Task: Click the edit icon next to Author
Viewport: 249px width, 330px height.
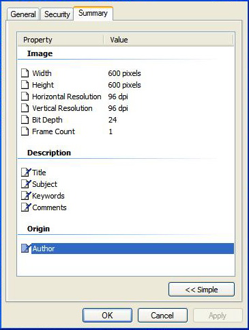Action: 26,249
